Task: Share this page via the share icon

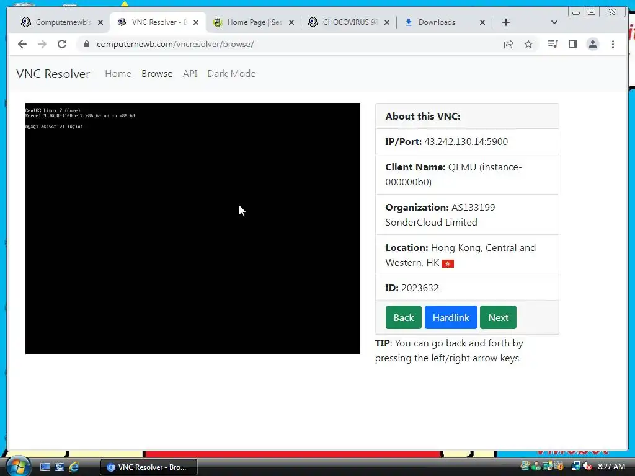Action: (508, 44)
